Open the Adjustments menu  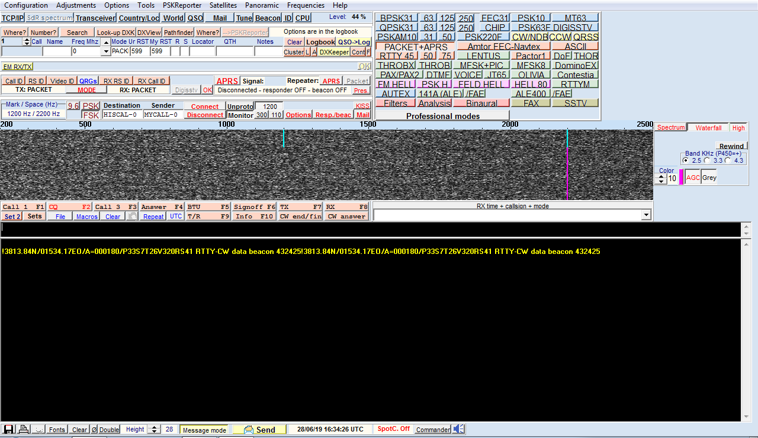[x=76, y=5]
